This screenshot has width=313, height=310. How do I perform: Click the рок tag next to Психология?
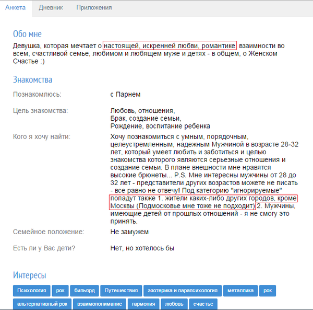pyautogui.click(x=61, y=291)
